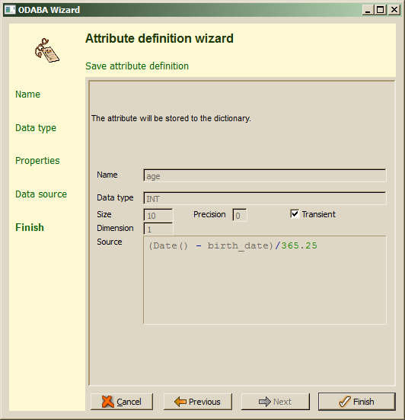Go to the Data type wizard step

(36, 128)
